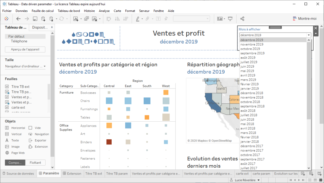Open the Mois à afficher combo box
The width and height of the screenshot is (324, 183).
pos(275,35)
